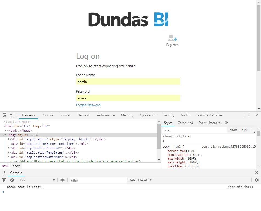The width and height of the screenshot is (261, 211).
Task: Open console settings gear icon
Action: pyautogui.click(x=256, y=180)
